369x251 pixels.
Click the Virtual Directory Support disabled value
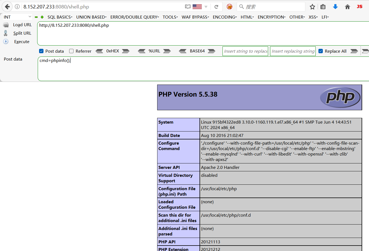(x=209, y=175)
